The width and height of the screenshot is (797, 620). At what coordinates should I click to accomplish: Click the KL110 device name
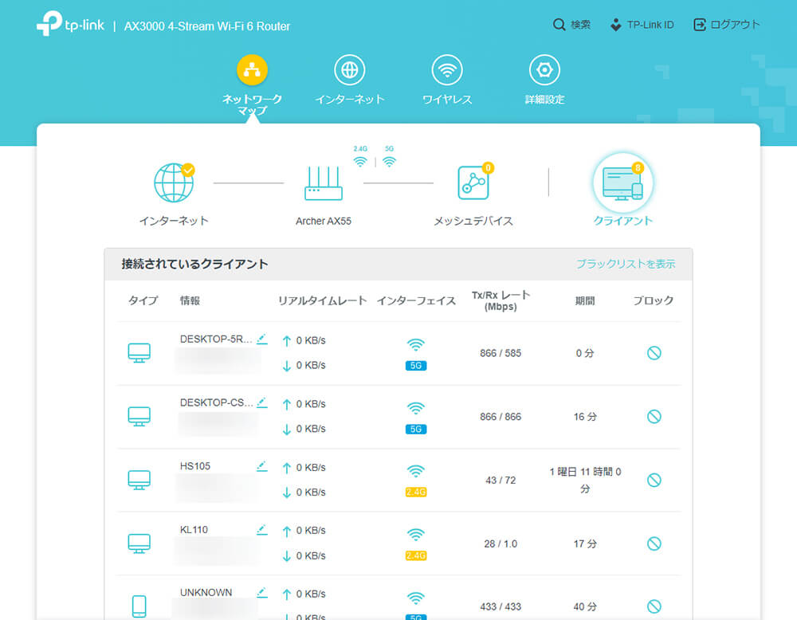(194, 529)
